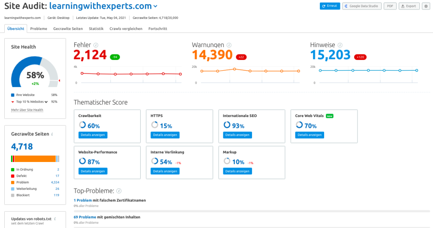The height and width of the screenshot is (228, 433).
Task: Click the Core Web Vitals progress ring
Action: tap(299, 125)
